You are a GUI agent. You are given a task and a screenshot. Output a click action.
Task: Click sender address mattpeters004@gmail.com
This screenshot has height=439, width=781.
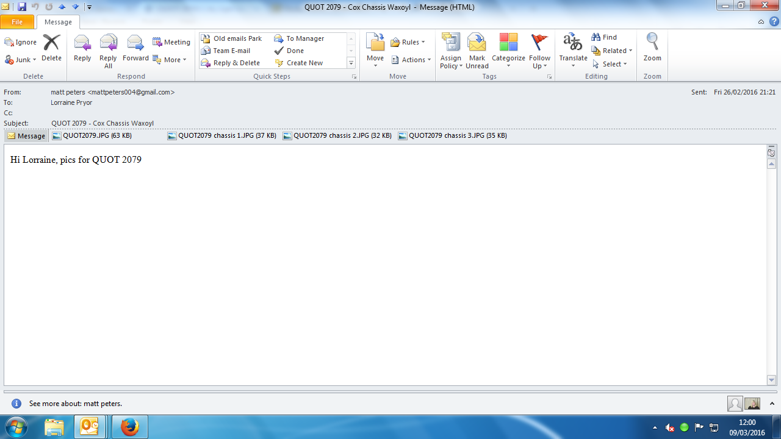(131, 92)
